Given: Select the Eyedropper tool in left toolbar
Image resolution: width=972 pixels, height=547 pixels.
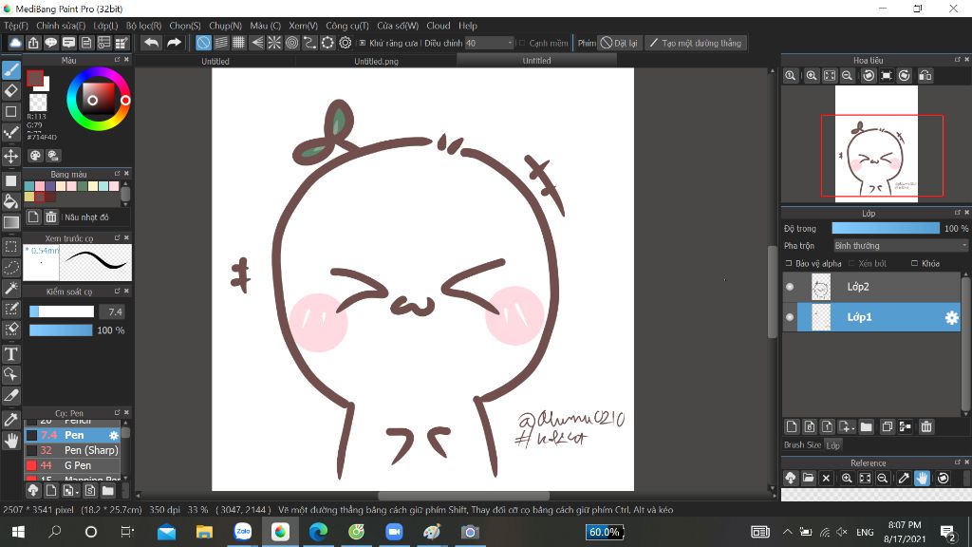Looking at the screenshot, I should pos(11,420).
